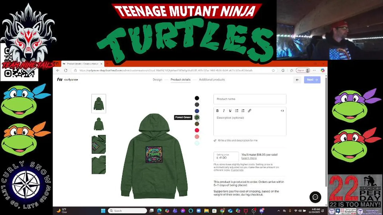Open browser favorites icon
Viewport: 383px width, 215px height.
[291, 70]
